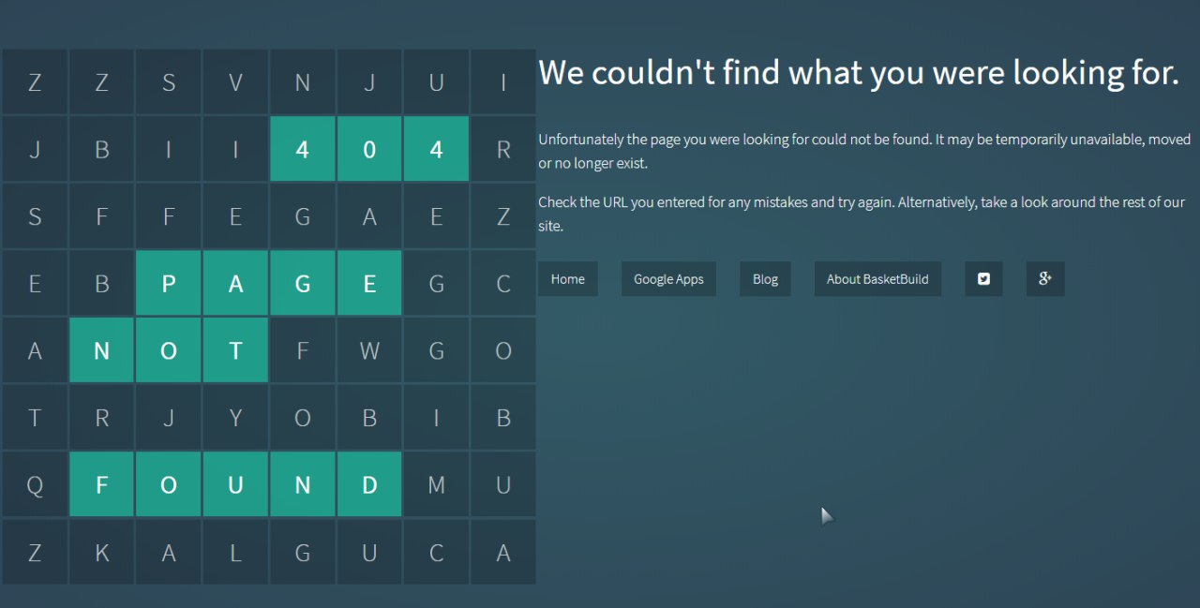Screen dimensions: 1200x608
Task: Click the highlighted T tile
Action: click(235, 350)
